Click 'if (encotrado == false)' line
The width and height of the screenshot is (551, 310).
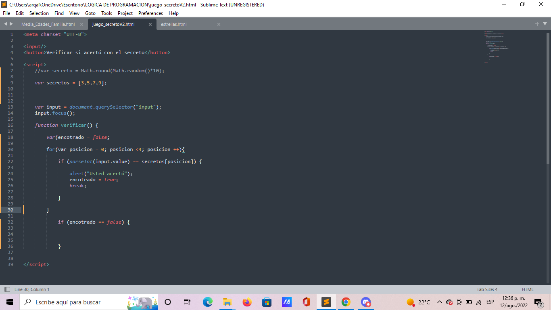(94, 222)
